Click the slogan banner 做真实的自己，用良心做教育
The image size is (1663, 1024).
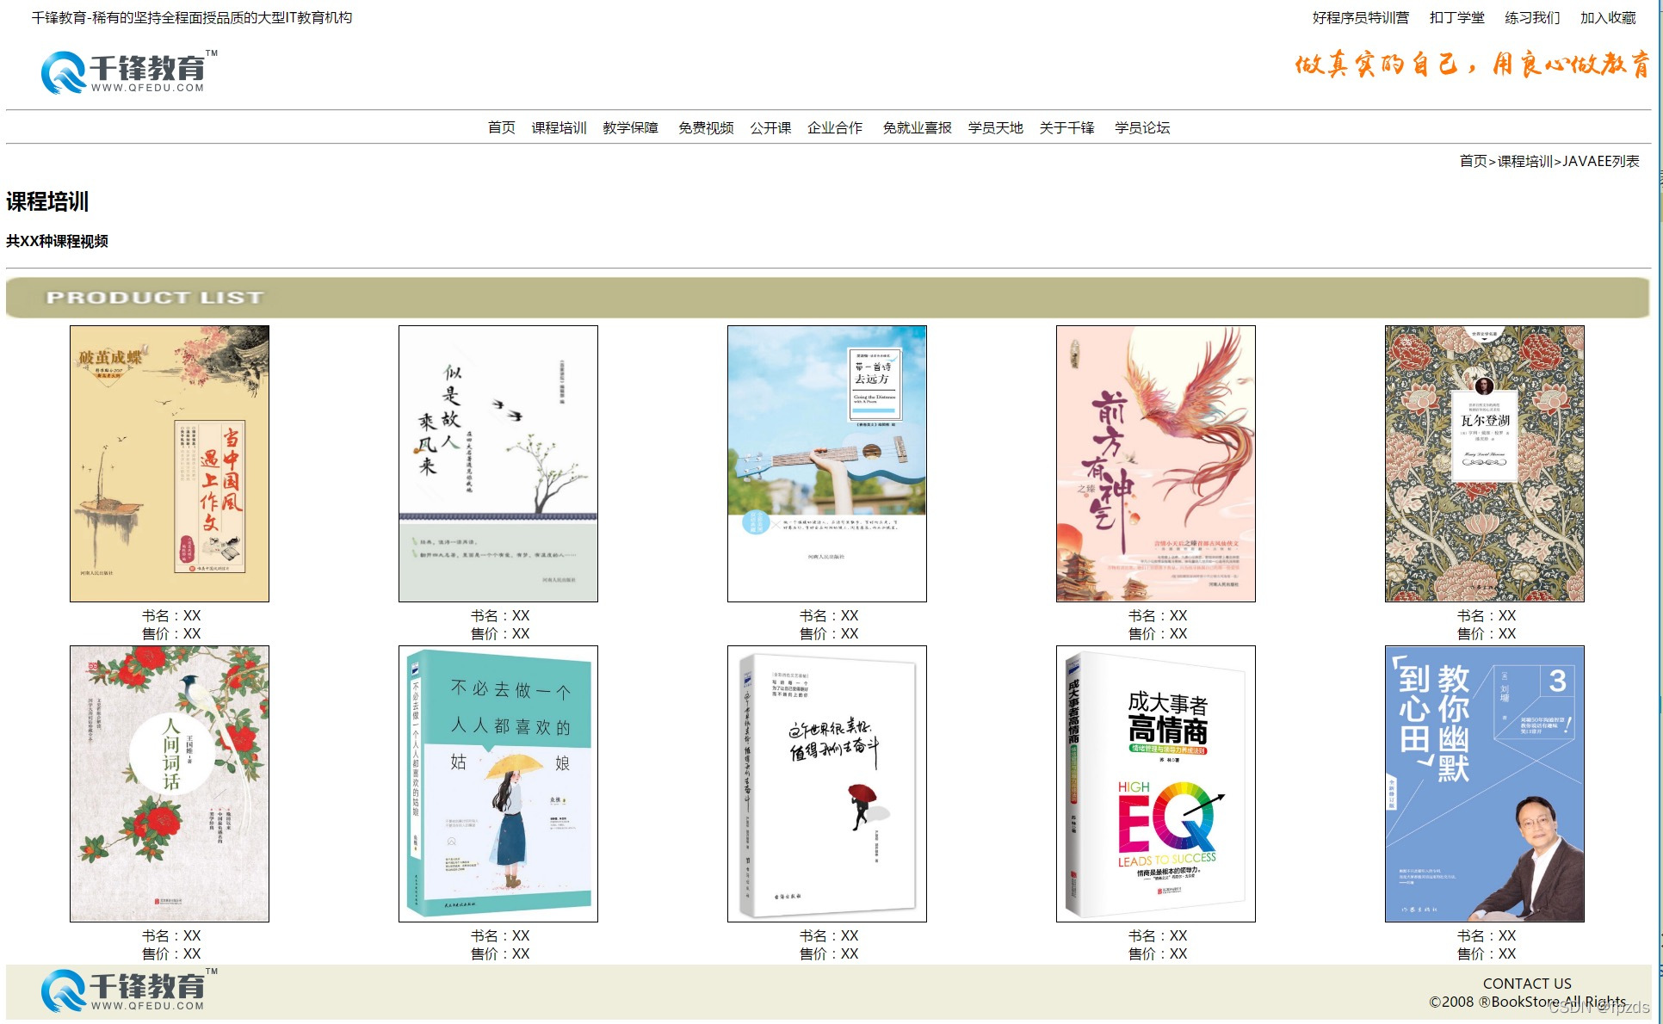(x=1473, y=65)
